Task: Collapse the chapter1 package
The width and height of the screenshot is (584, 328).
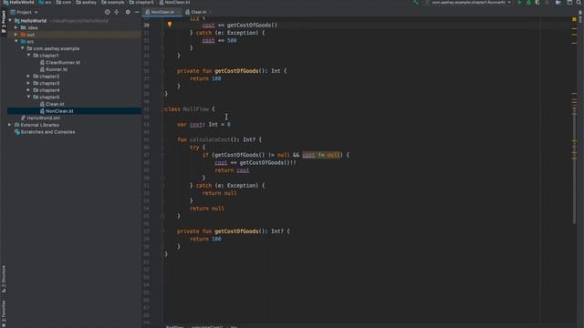Action: point(28,55)
